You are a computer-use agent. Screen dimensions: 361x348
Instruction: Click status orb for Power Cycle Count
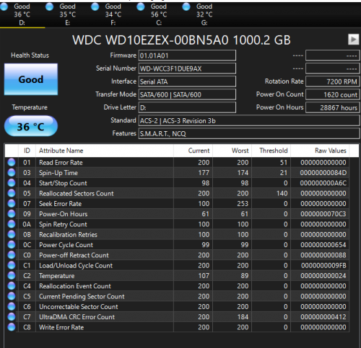12,245
